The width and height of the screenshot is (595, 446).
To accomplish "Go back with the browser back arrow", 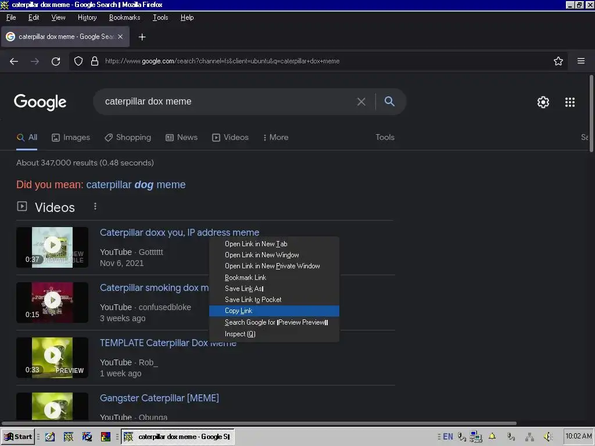I will click(14, 61).
